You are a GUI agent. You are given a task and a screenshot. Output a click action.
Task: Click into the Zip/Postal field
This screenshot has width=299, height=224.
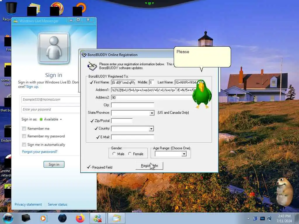(122, 121)
